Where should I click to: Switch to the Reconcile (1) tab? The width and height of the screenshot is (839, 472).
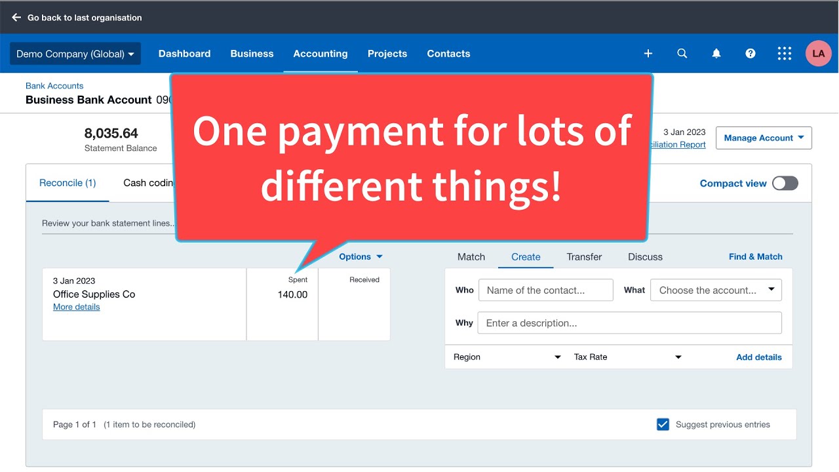point(68,183)
